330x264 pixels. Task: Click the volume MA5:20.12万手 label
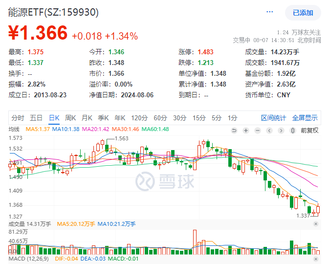pyautogui.click(x=76, y=224)
